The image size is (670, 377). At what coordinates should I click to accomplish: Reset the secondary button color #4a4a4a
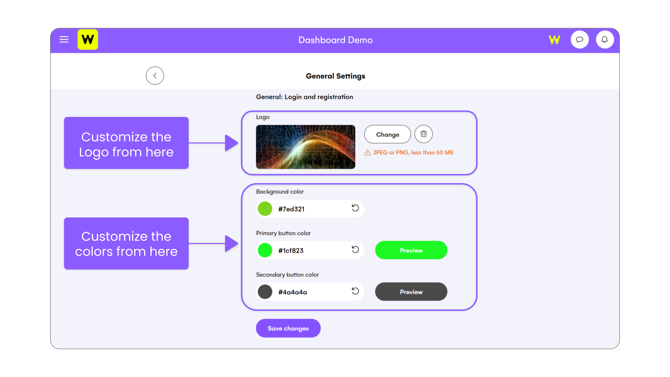[355, 291]
